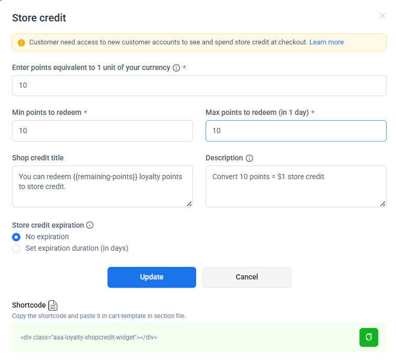
Task: Click into the Description textarea
Action: tap(296, 186)
